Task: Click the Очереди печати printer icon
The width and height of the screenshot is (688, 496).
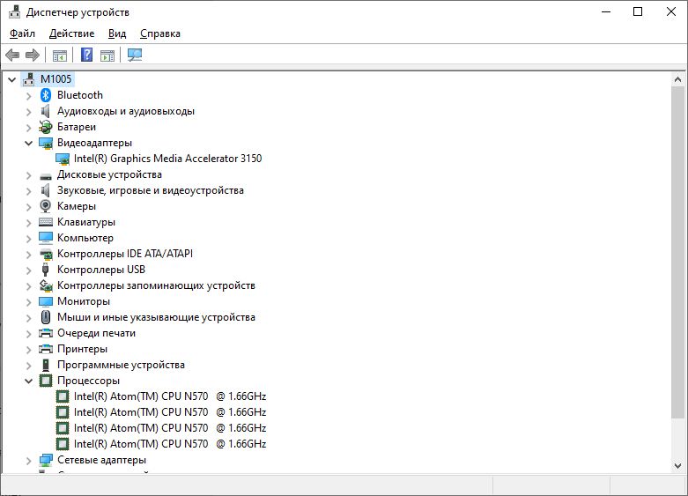Action: pos(46,333)
